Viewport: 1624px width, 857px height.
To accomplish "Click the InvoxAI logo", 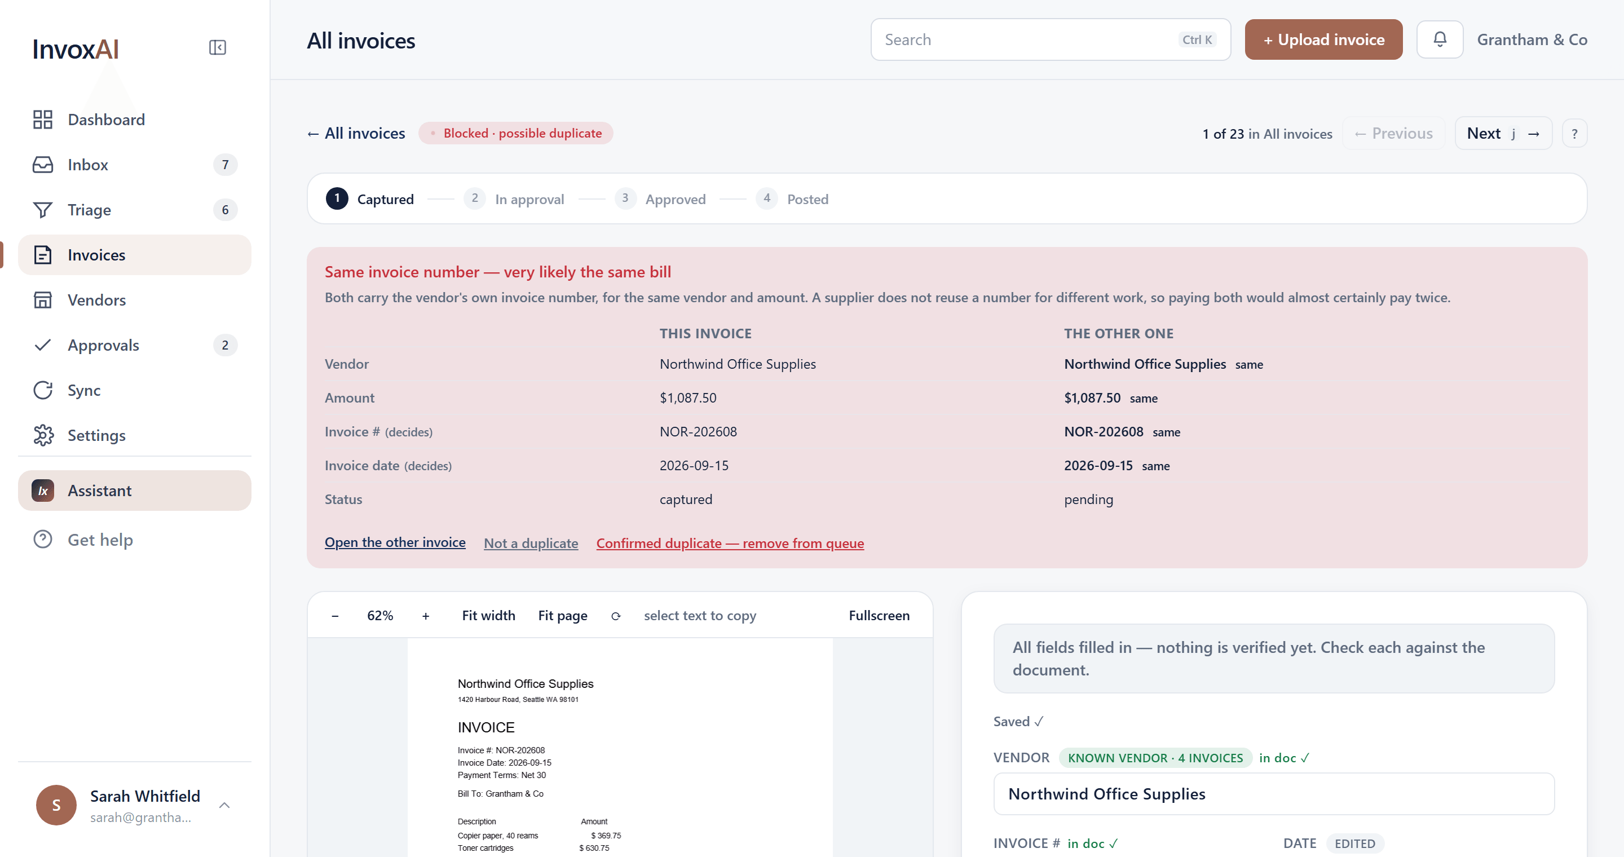I will point(76,49).
